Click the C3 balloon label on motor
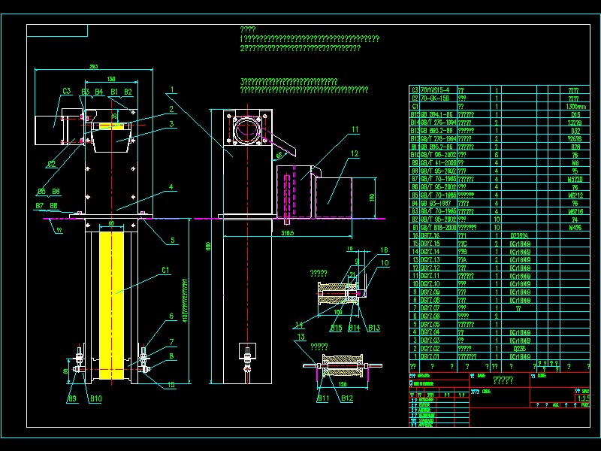The width and height of the screenshot is (601, 451). pyautogui.click(x=67, y=91)
